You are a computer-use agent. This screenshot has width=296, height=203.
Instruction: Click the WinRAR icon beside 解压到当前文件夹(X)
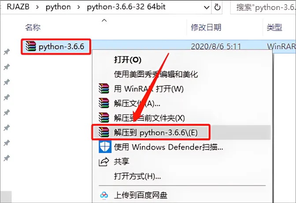104,117
